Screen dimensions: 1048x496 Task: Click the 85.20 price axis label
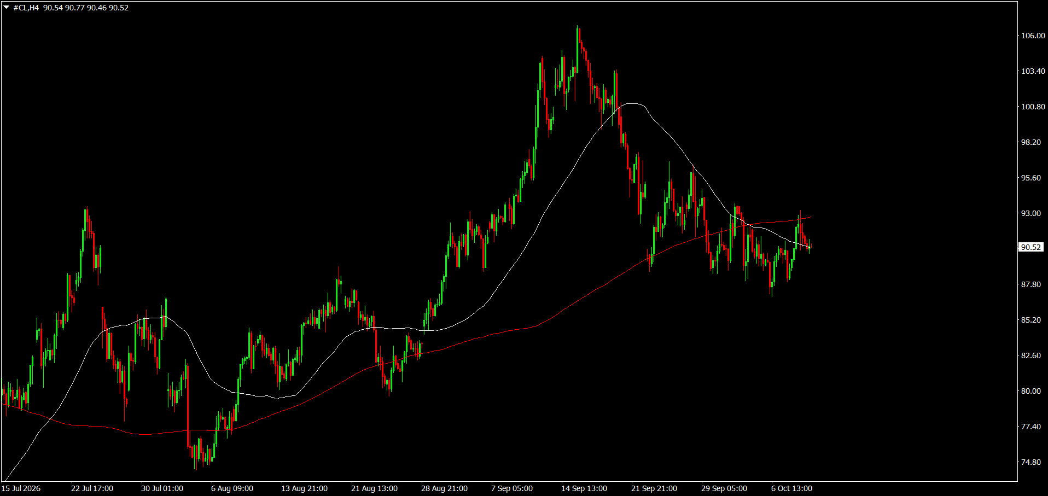[x=1031, y=320]
